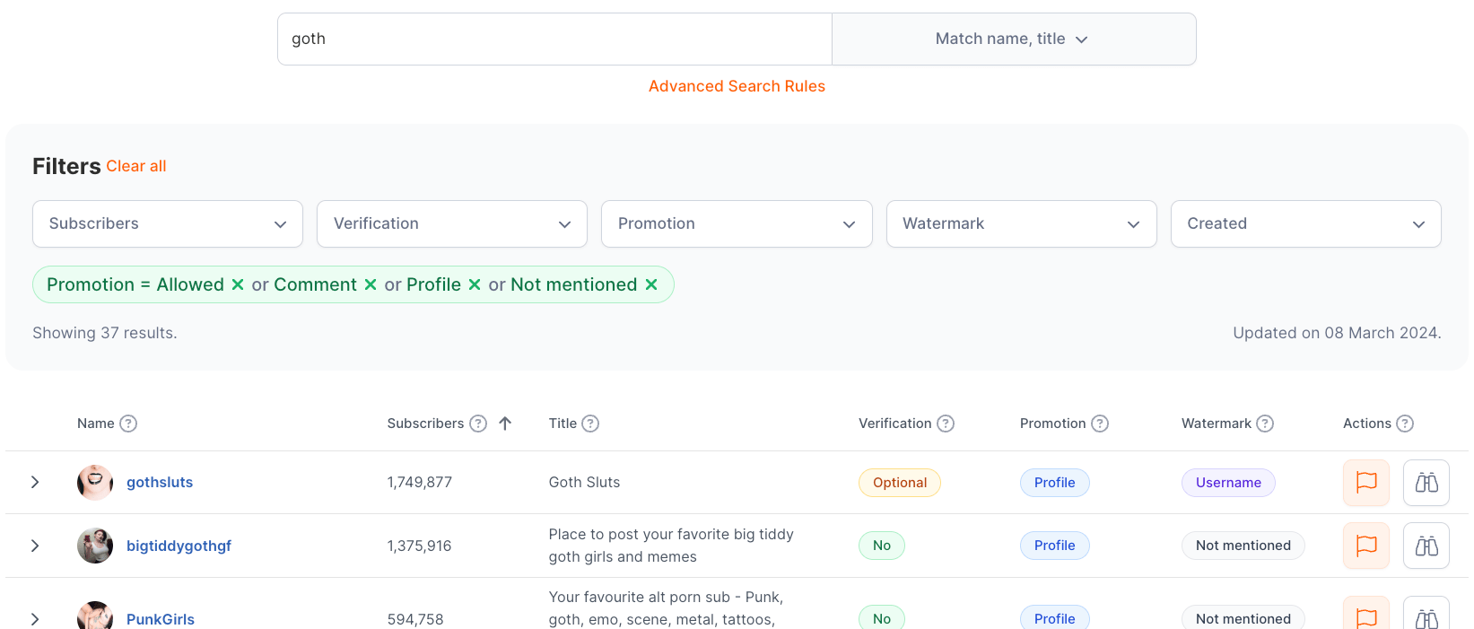Click the help icon beside Actions column
The height and width of the screenshot is (629, 1474).
[x=1405, y=424]
